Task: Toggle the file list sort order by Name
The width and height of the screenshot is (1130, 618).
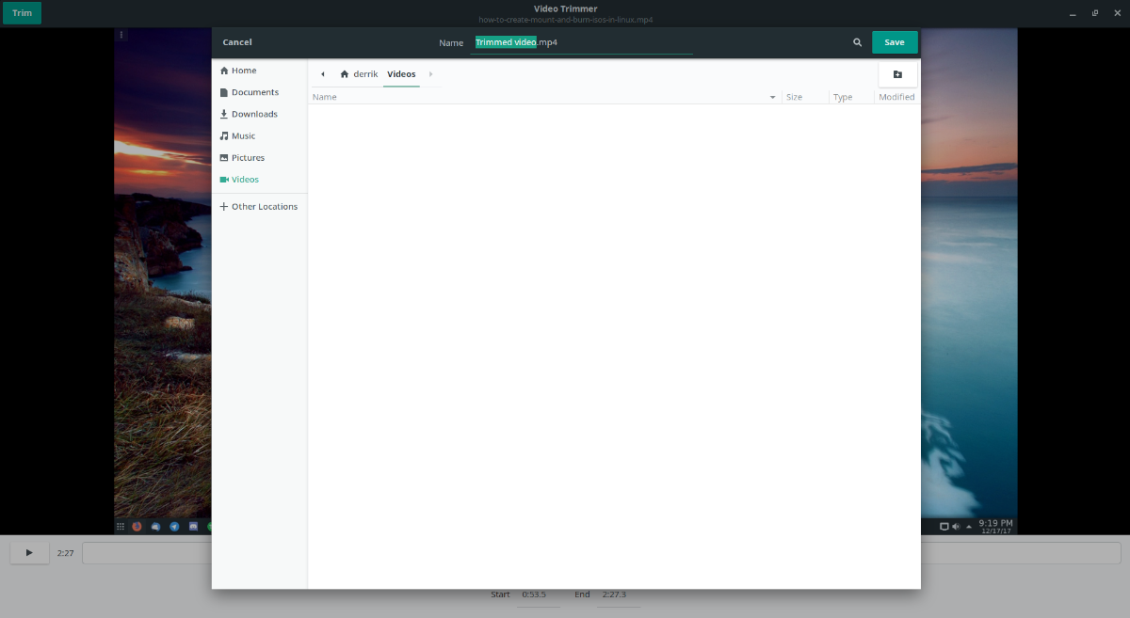Action: [324, 96]
